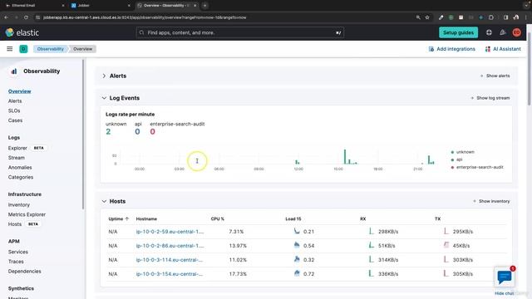Click the Elastic logo
This screenshot has height=299, width=532.
(22, 32)
